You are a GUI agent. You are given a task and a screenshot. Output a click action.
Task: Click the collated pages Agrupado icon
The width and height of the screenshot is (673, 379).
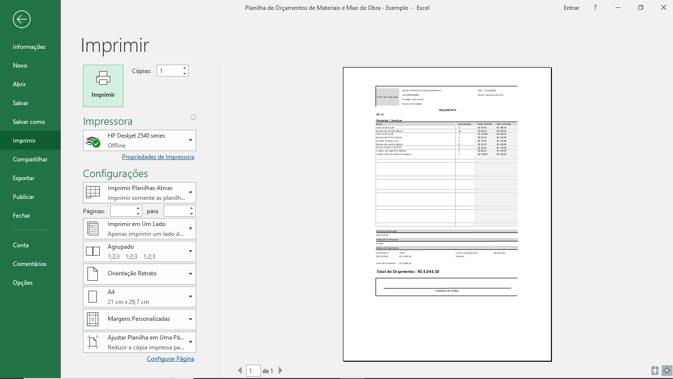click(x=93, y=251)
